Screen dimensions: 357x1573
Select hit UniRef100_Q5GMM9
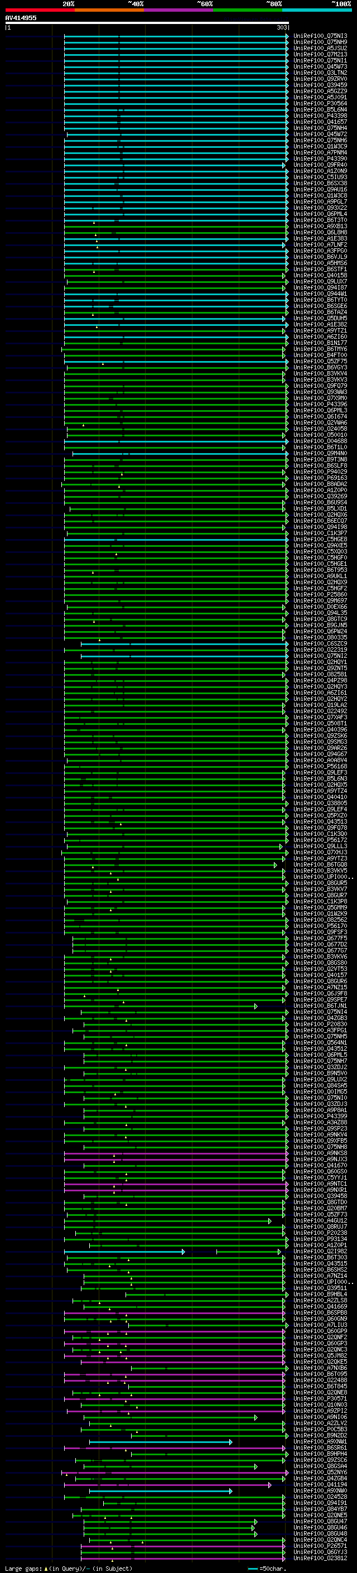(320, 907)
